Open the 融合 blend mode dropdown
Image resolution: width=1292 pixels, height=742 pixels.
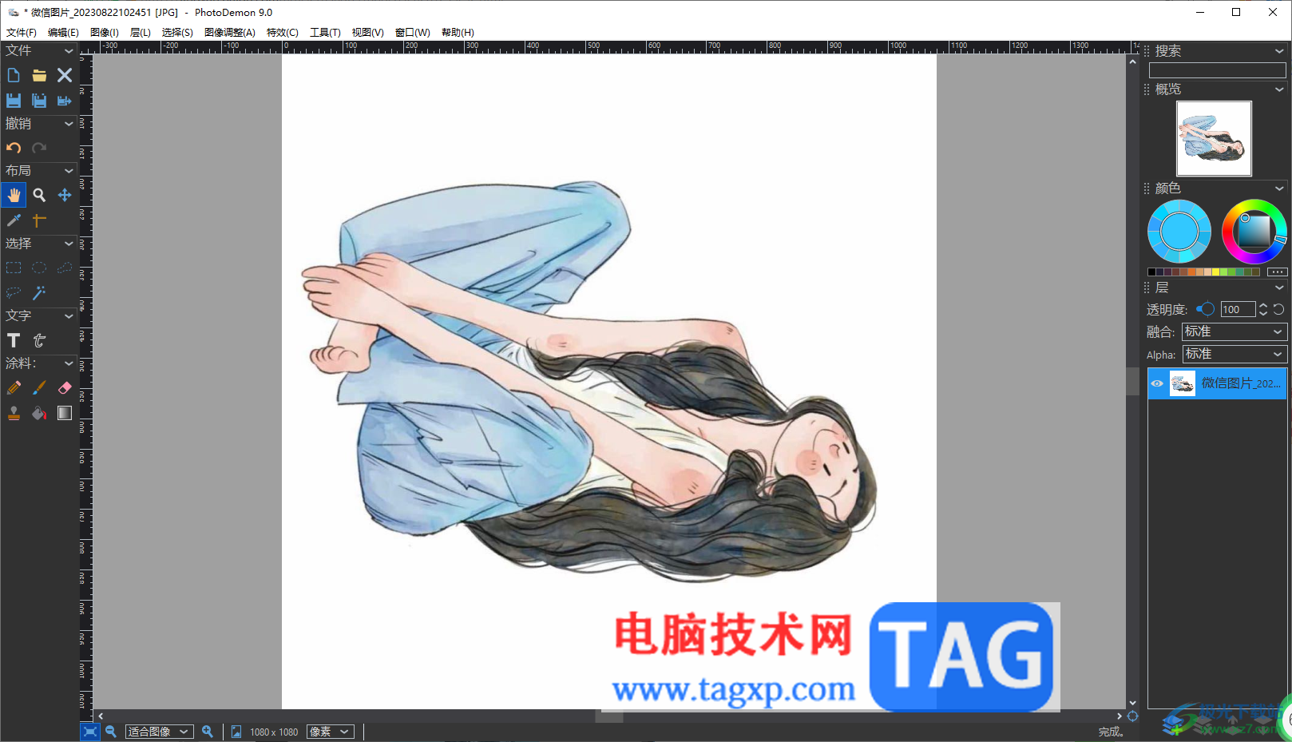[x=1234, y=331]
